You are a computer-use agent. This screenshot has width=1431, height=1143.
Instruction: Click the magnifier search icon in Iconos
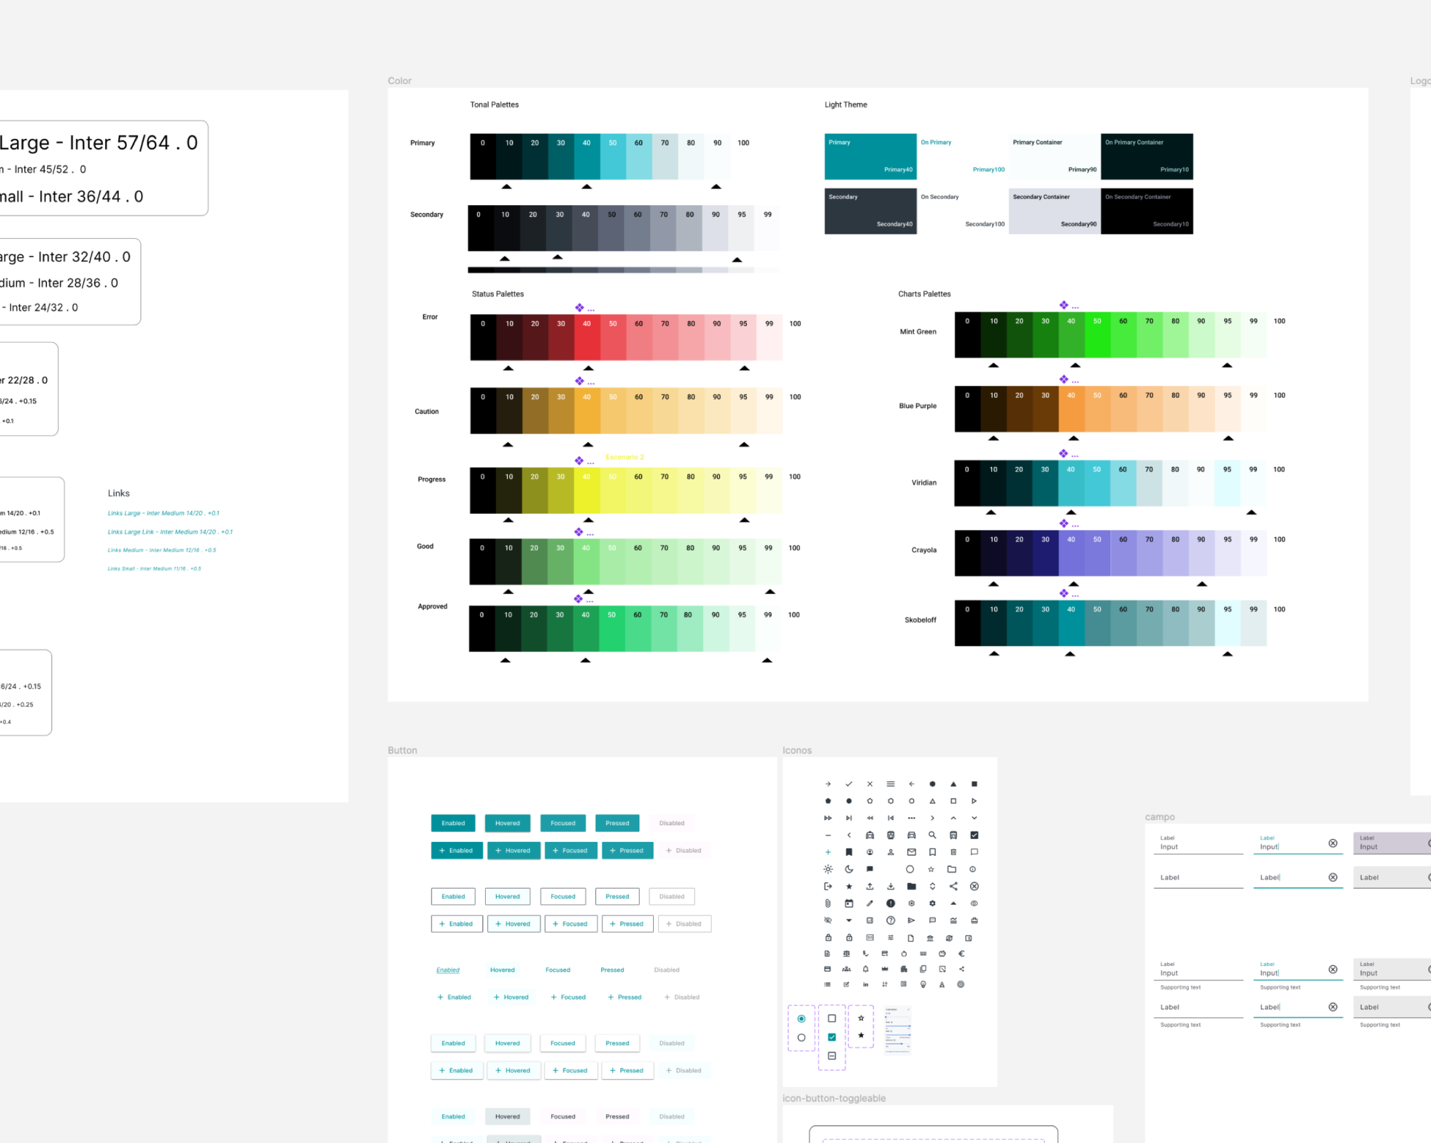[x=933, y=835]
